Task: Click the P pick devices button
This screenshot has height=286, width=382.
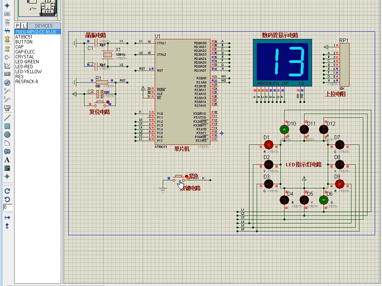Action: [x=18, y=26]
